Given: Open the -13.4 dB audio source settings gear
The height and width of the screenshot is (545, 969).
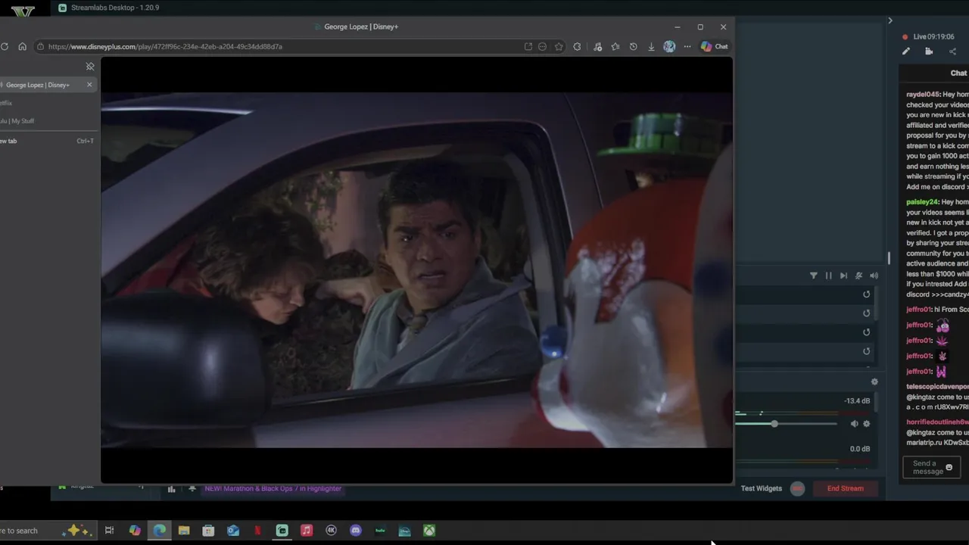Looking at the screenshot, I should (867, 424).
